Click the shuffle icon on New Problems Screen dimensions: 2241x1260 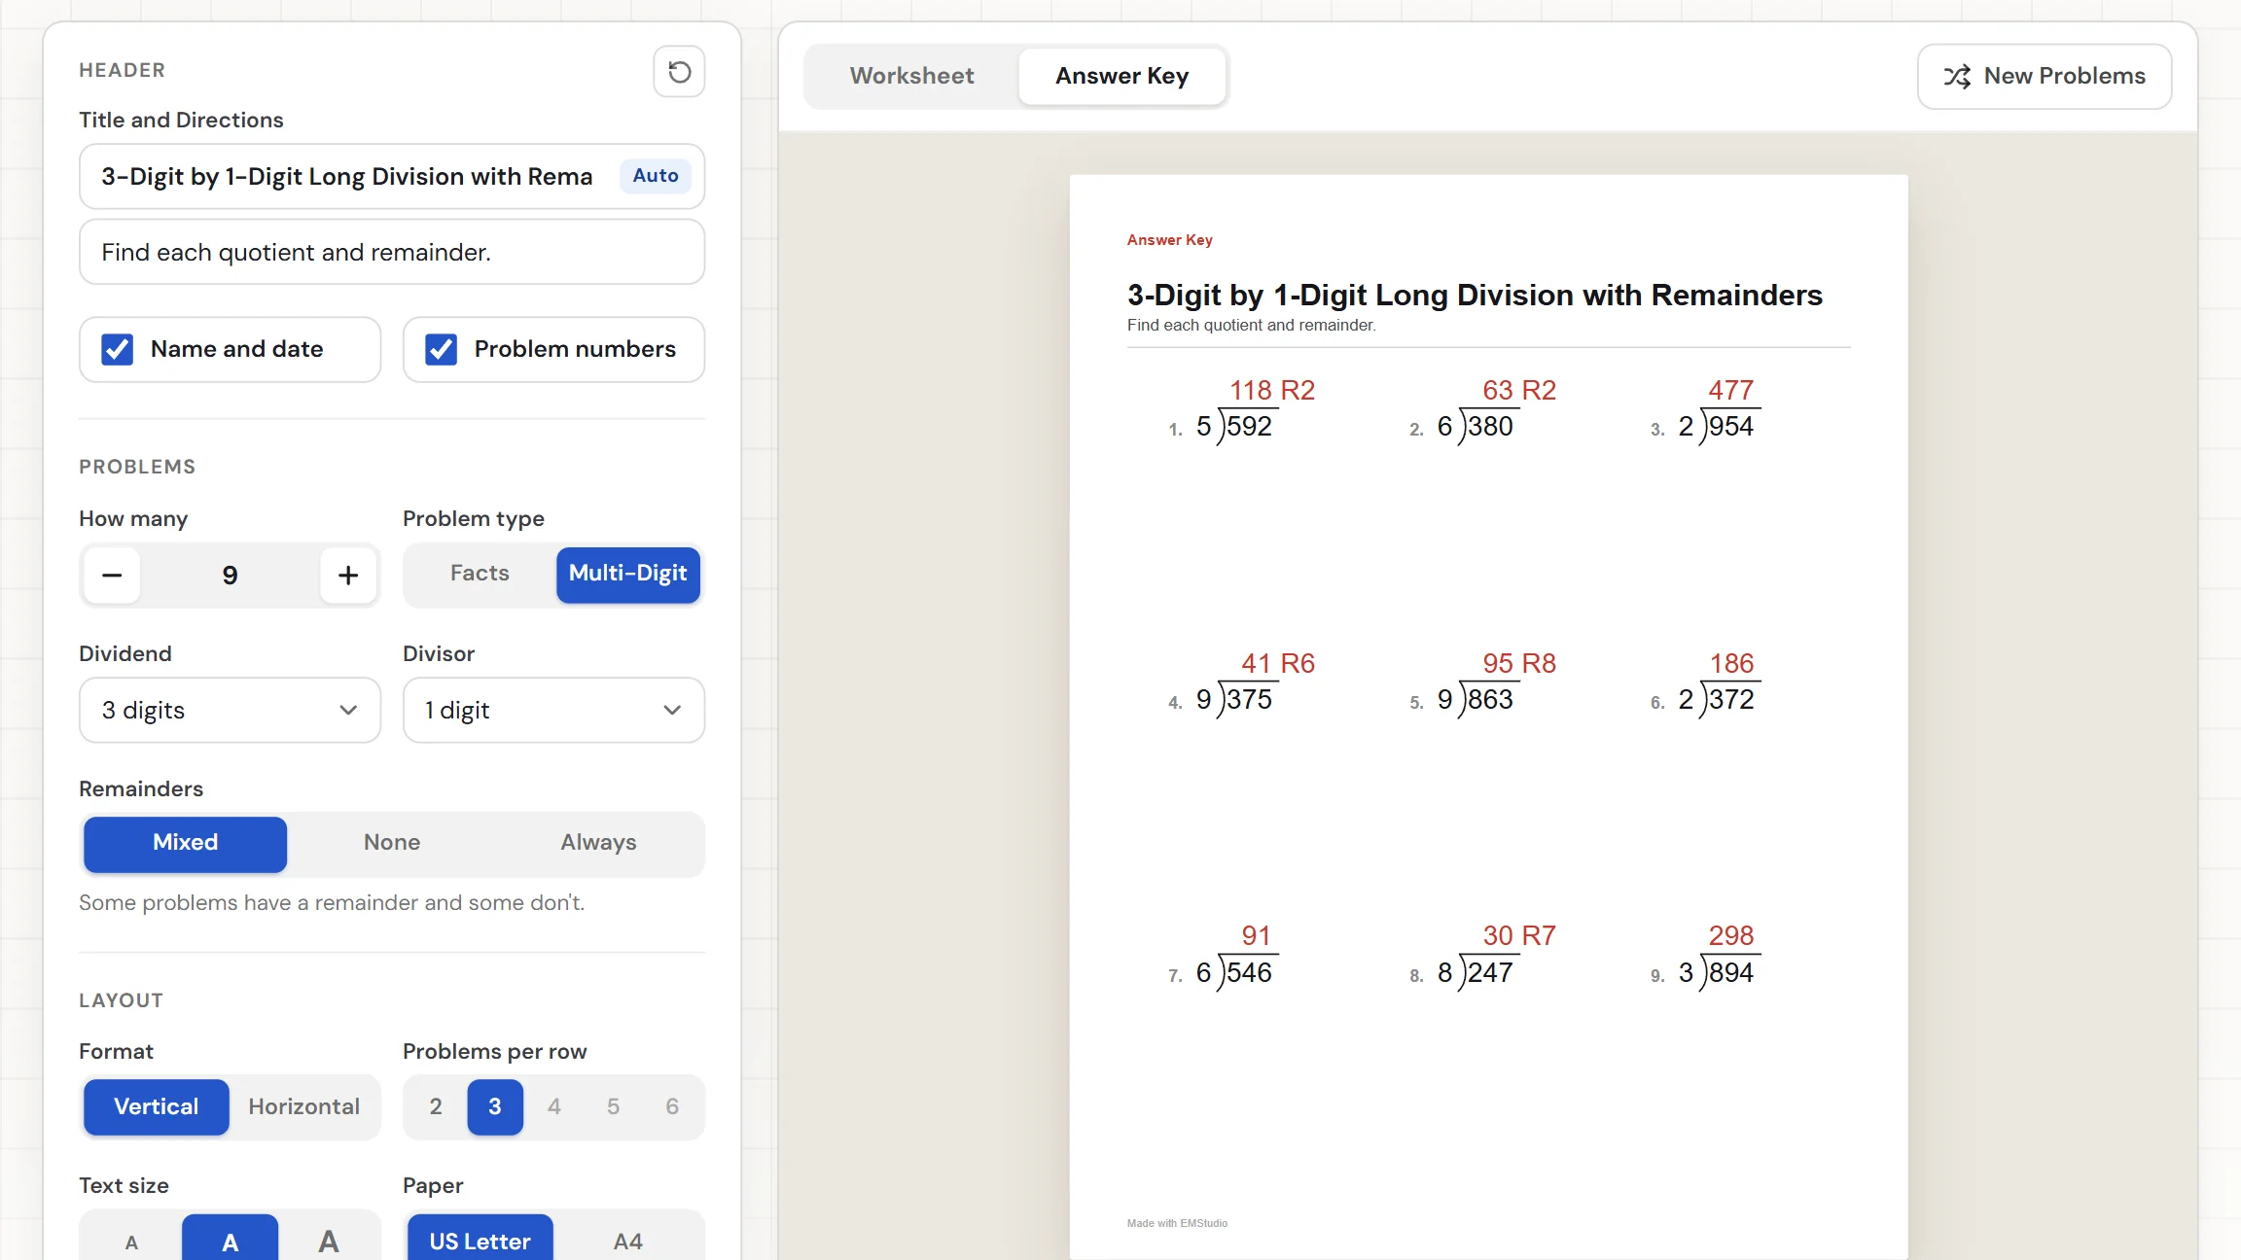click(1957, 76)
